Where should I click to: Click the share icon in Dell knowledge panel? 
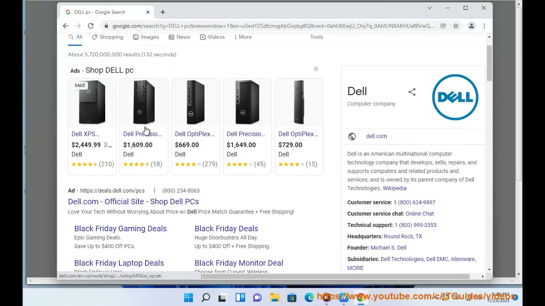(412, 92)
